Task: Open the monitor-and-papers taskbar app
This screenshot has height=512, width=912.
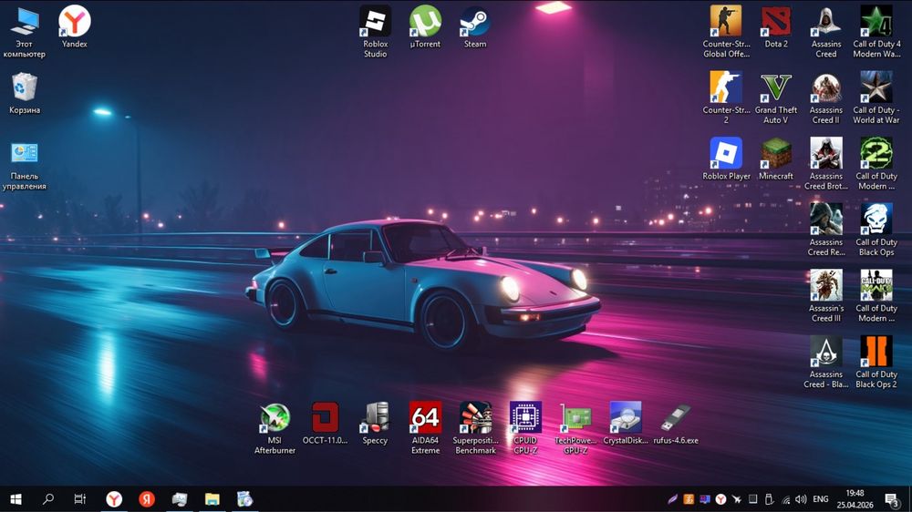Action: click(x=180, y=498)
